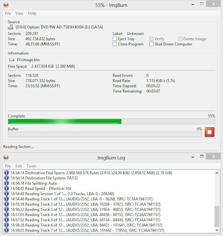Open the View menu in ImgBurn
The image size is (223, 236).
(19, 13)
